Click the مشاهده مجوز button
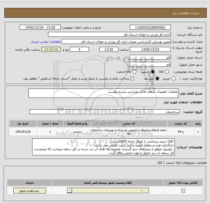Screen dimensions: 210x203 30,191
